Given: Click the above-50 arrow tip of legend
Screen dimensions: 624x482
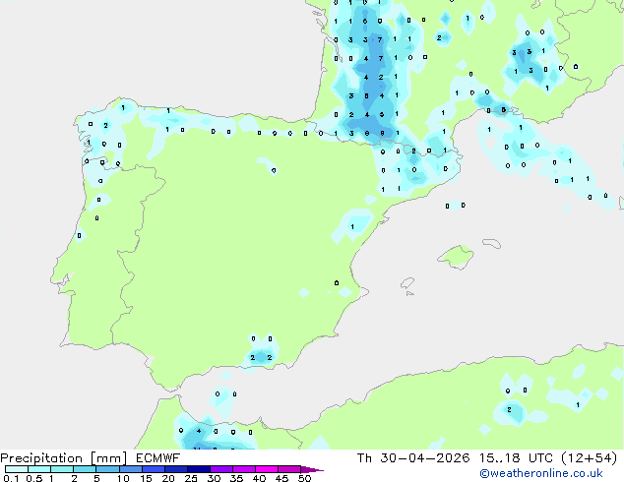Looking at the screenshot, I should (x=312, y=470).
